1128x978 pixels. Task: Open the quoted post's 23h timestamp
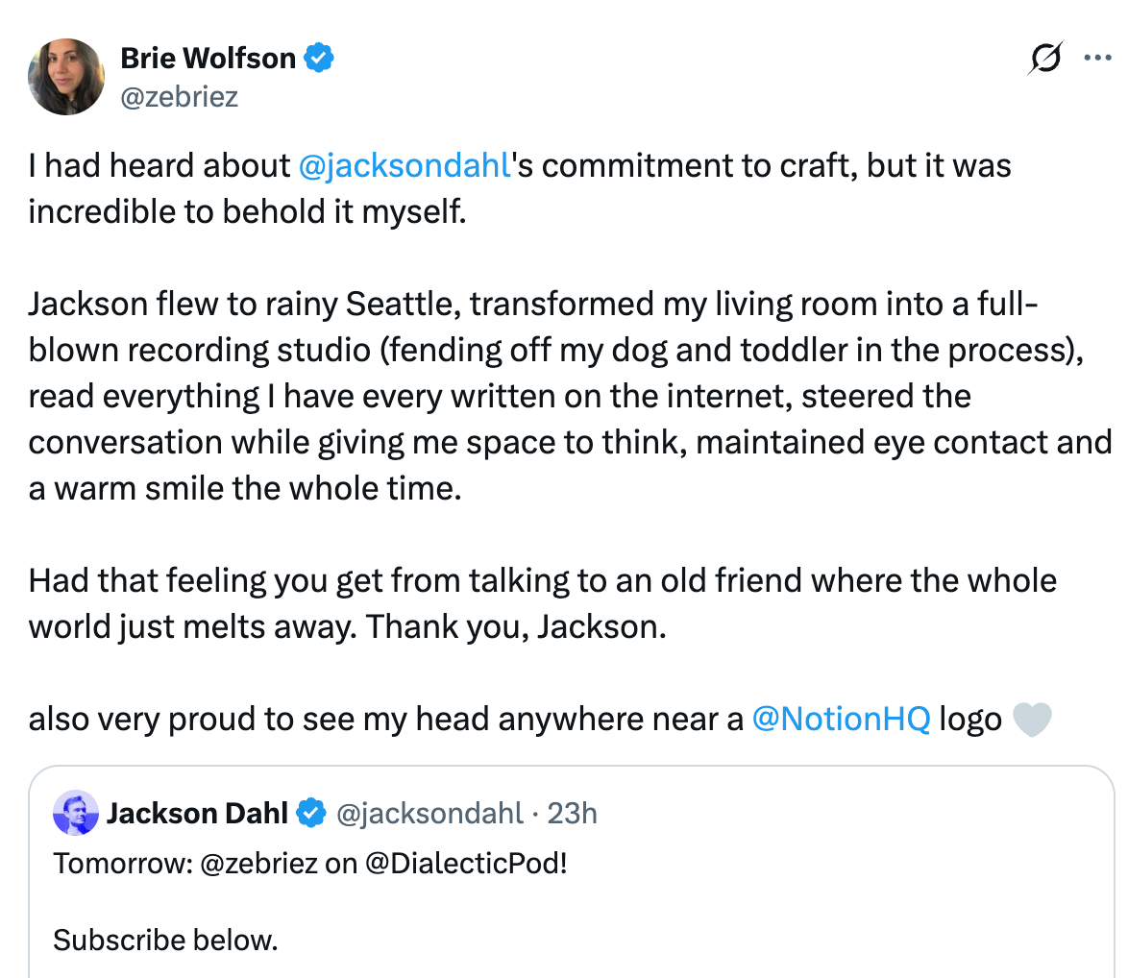pos(573,814)
